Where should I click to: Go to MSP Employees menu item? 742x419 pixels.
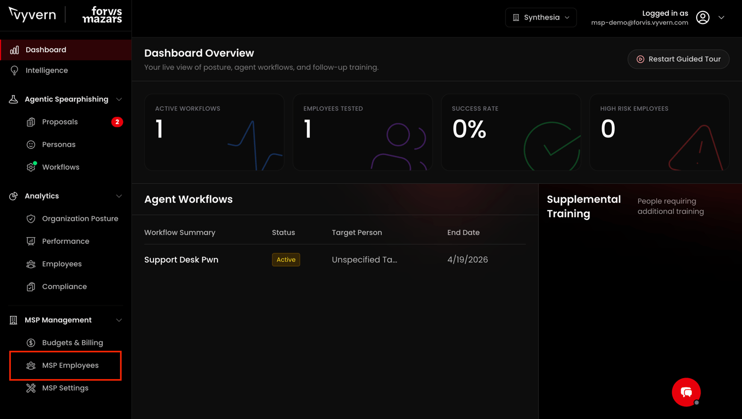pyautogui.click(x=66, y=366)
